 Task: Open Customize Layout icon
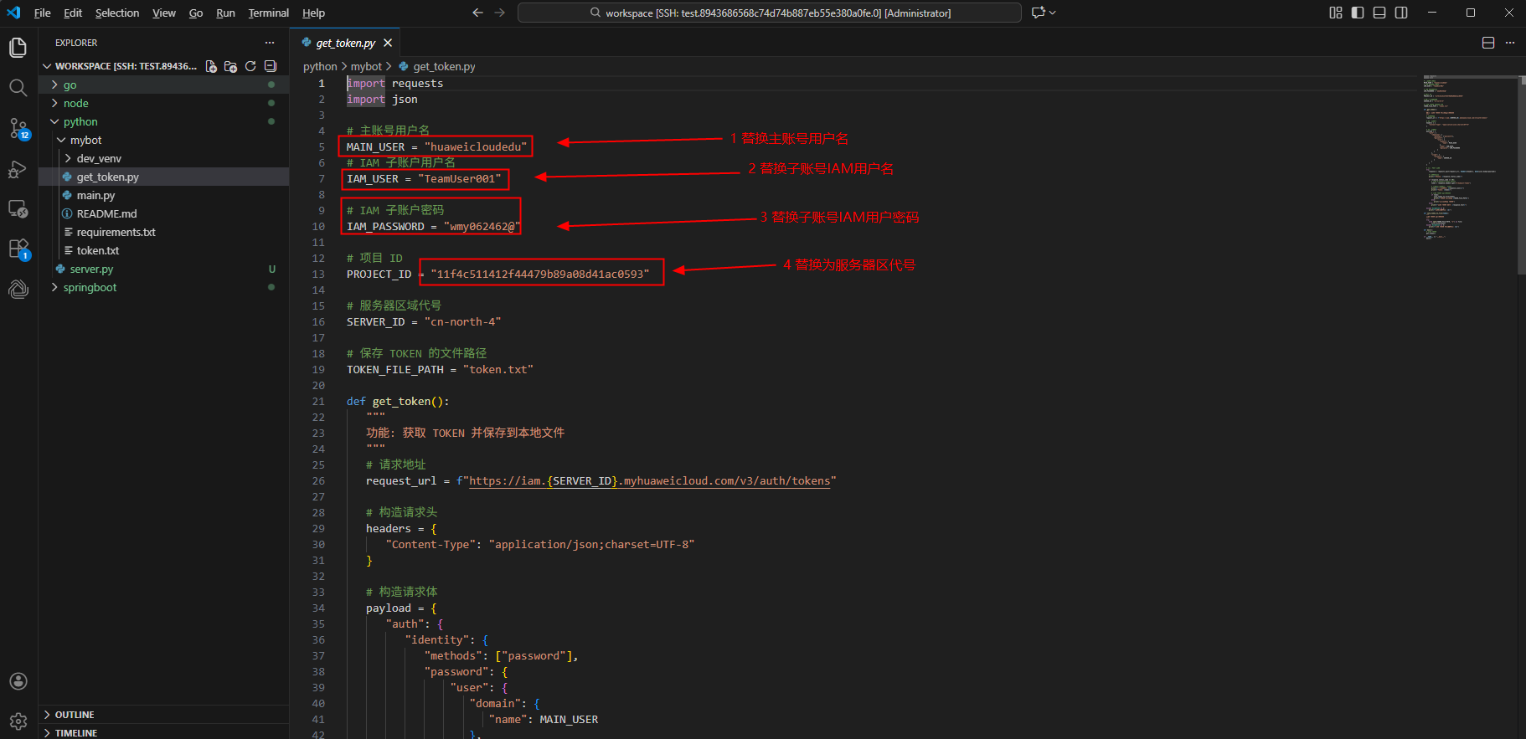[x=1336, y=13]
